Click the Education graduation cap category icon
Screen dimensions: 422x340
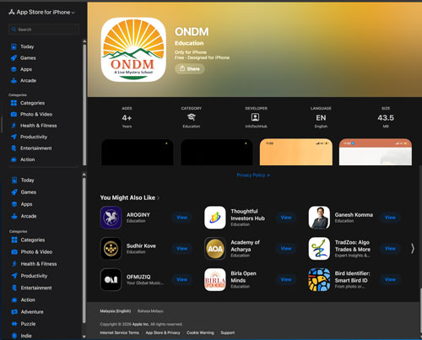point(192,117)
